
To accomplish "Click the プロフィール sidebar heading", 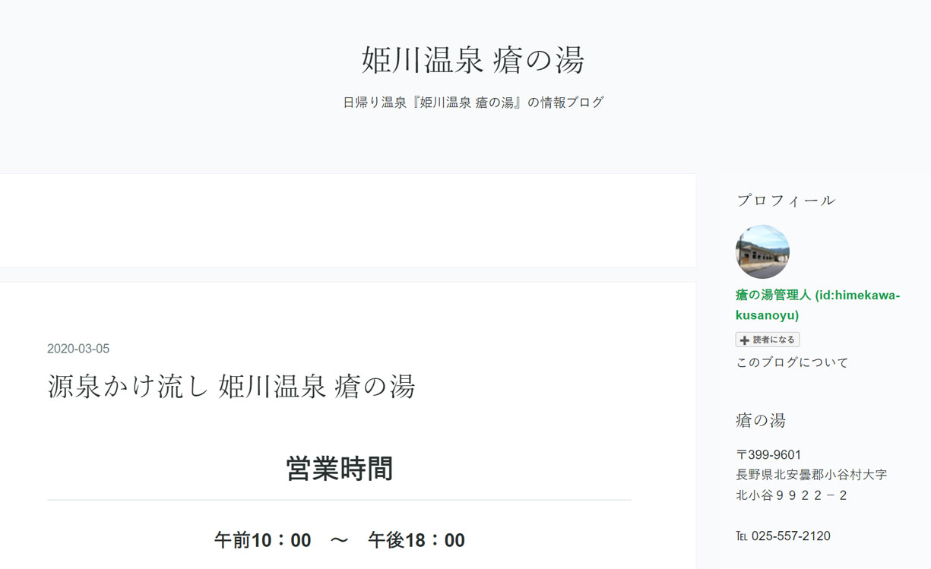I will pyautogui.click(x=786, y=201).
